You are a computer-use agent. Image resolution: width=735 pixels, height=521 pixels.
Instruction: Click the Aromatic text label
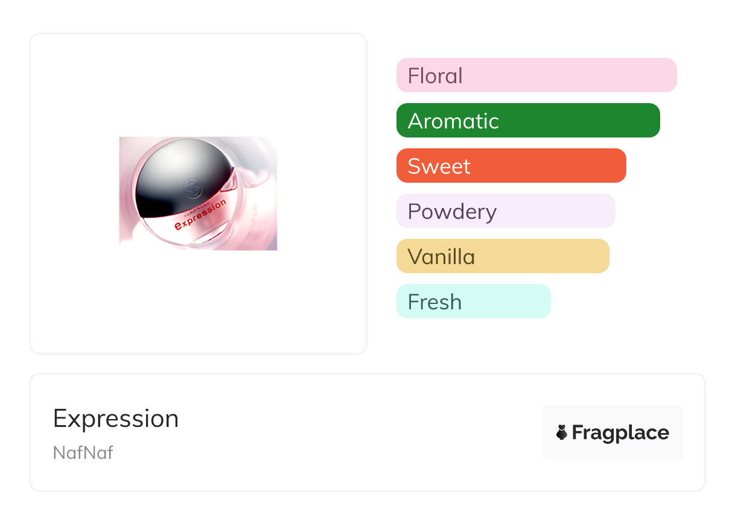(x=453, y=121)
